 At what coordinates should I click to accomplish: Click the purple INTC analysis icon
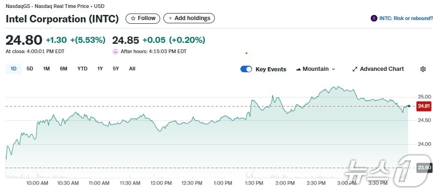374,19
